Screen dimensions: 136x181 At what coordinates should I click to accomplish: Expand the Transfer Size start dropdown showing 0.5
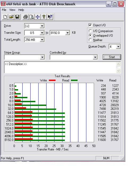pos(42,33)
